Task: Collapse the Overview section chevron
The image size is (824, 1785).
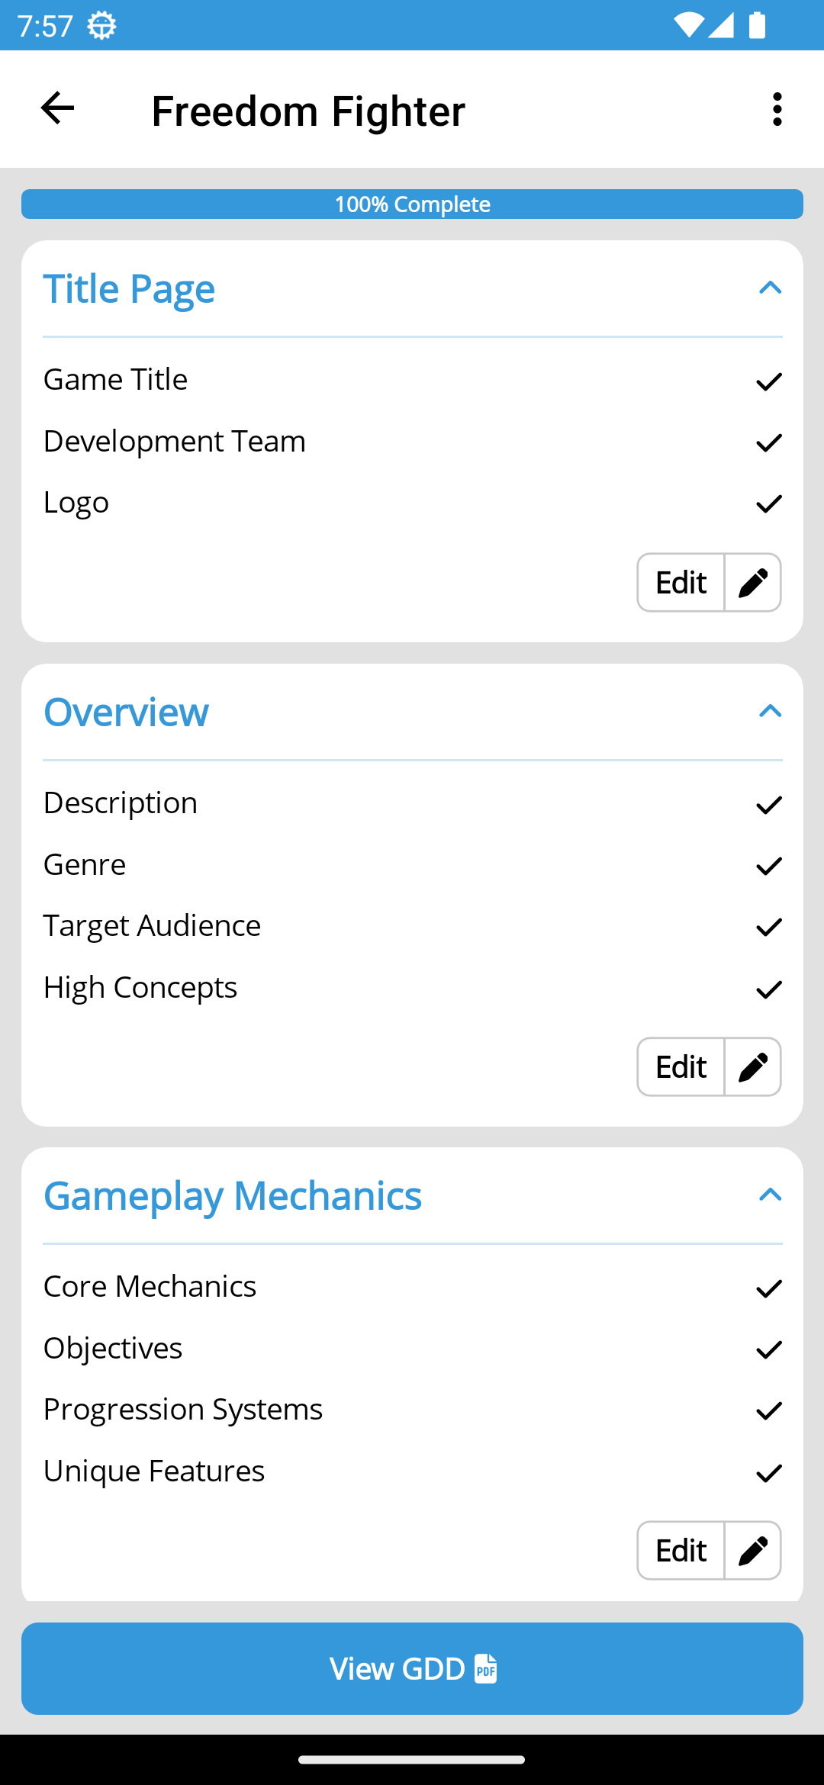Action: [x=770, y=712]
